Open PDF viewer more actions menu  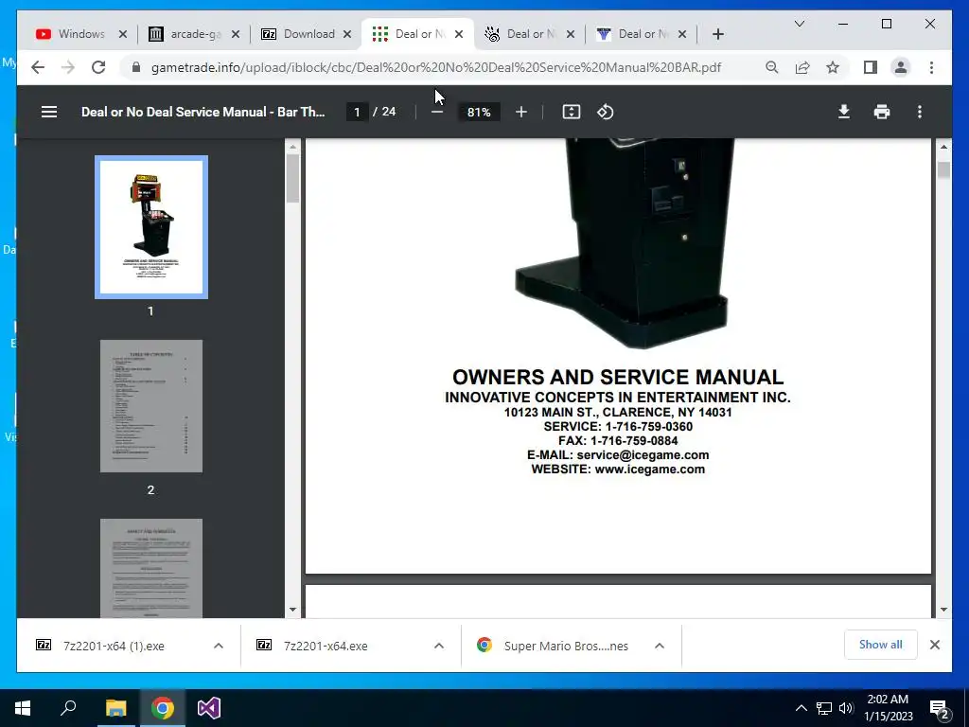pos(920,112)
